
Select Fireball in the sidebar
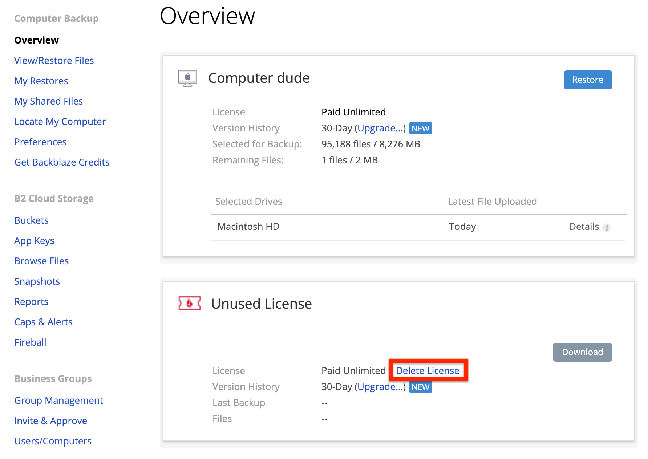click(x=30, y=342)
